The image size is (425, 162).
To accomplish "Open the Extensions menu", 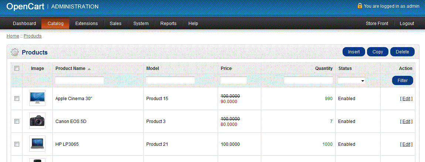I will coord(86,24).
